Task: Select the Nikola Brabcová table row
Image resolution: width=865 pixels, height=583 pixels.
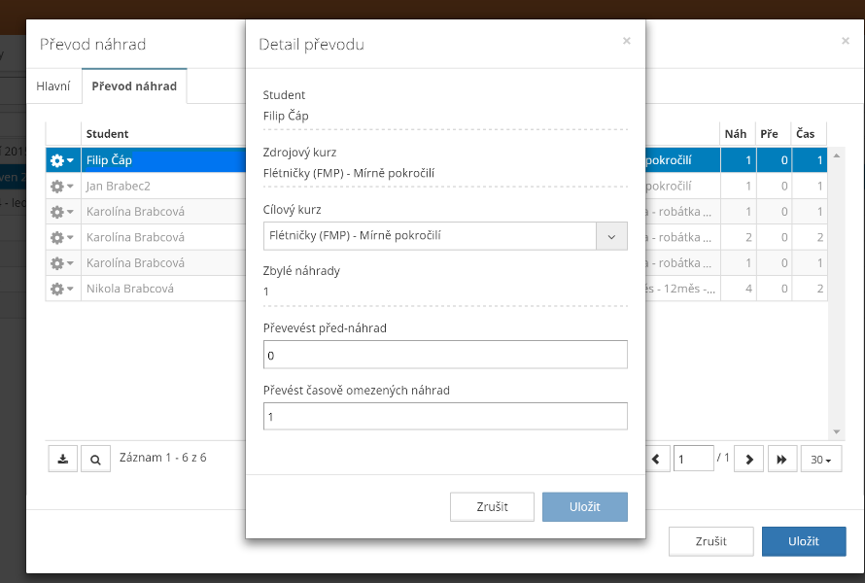Action: pos(435,289)
